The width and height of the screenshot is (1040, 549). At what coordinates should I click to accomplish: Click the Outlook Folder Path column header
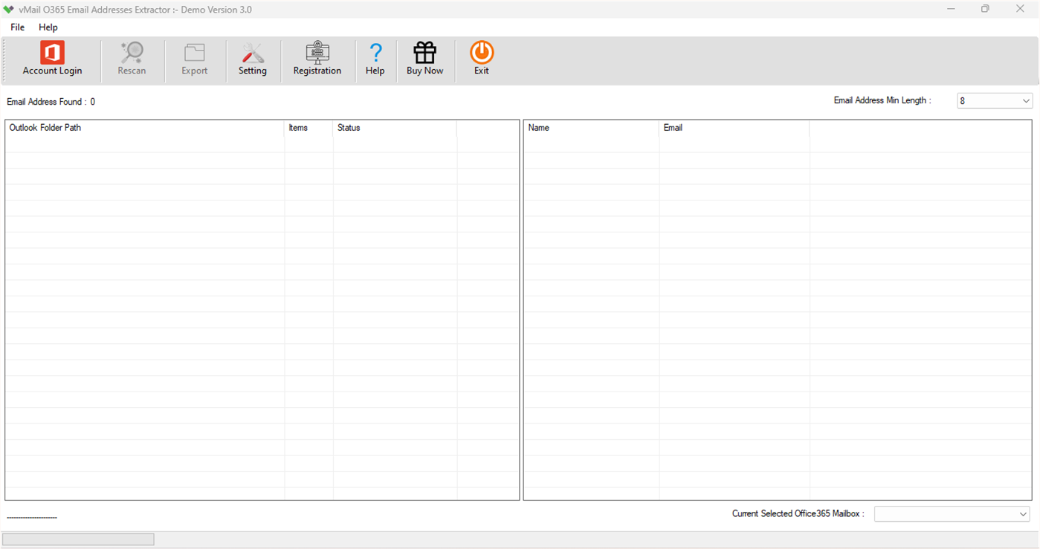coord(45,128)
